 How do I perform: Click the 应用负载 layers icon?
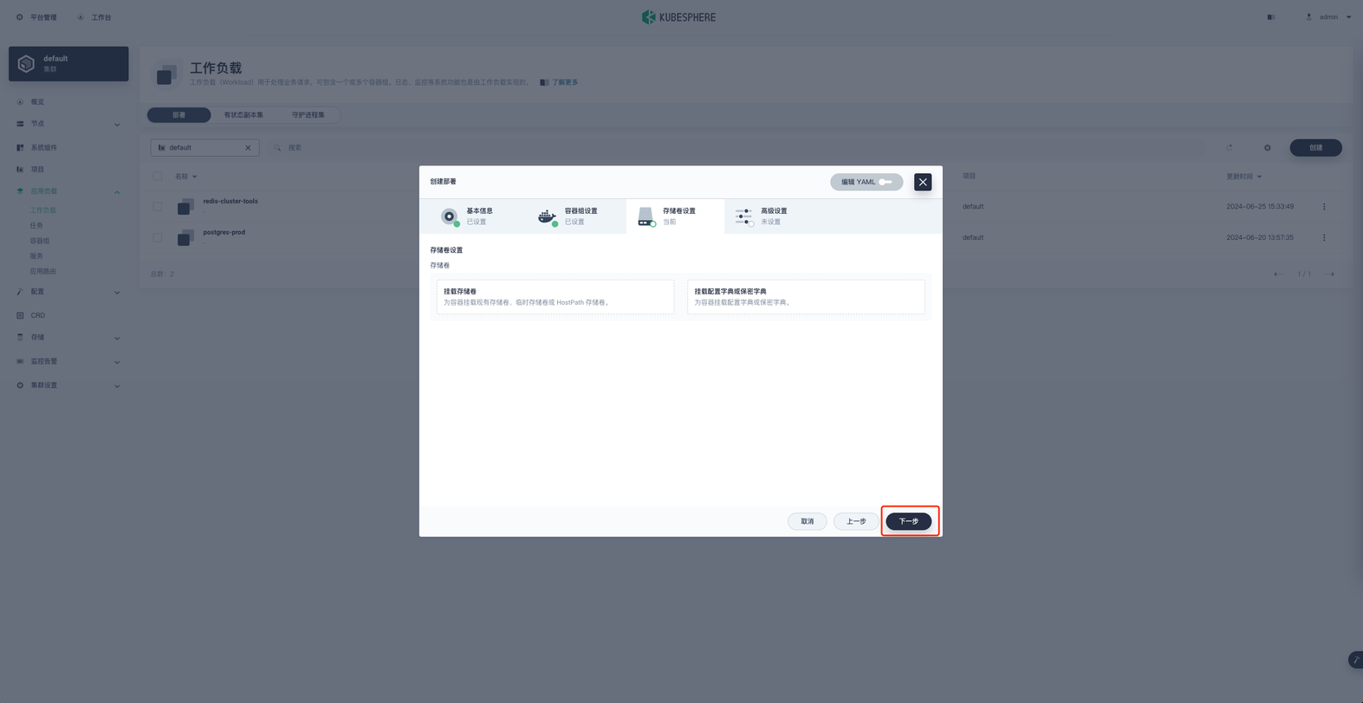(20, 191)
